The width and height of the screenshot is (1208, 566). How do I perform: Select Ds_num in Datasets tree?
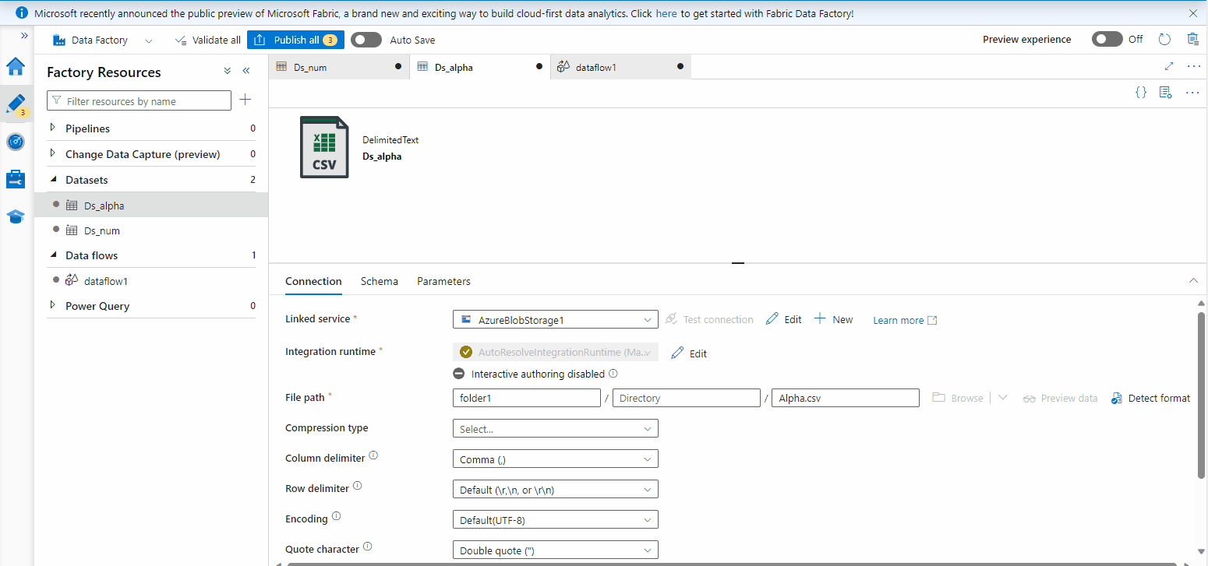pos(151,230)
